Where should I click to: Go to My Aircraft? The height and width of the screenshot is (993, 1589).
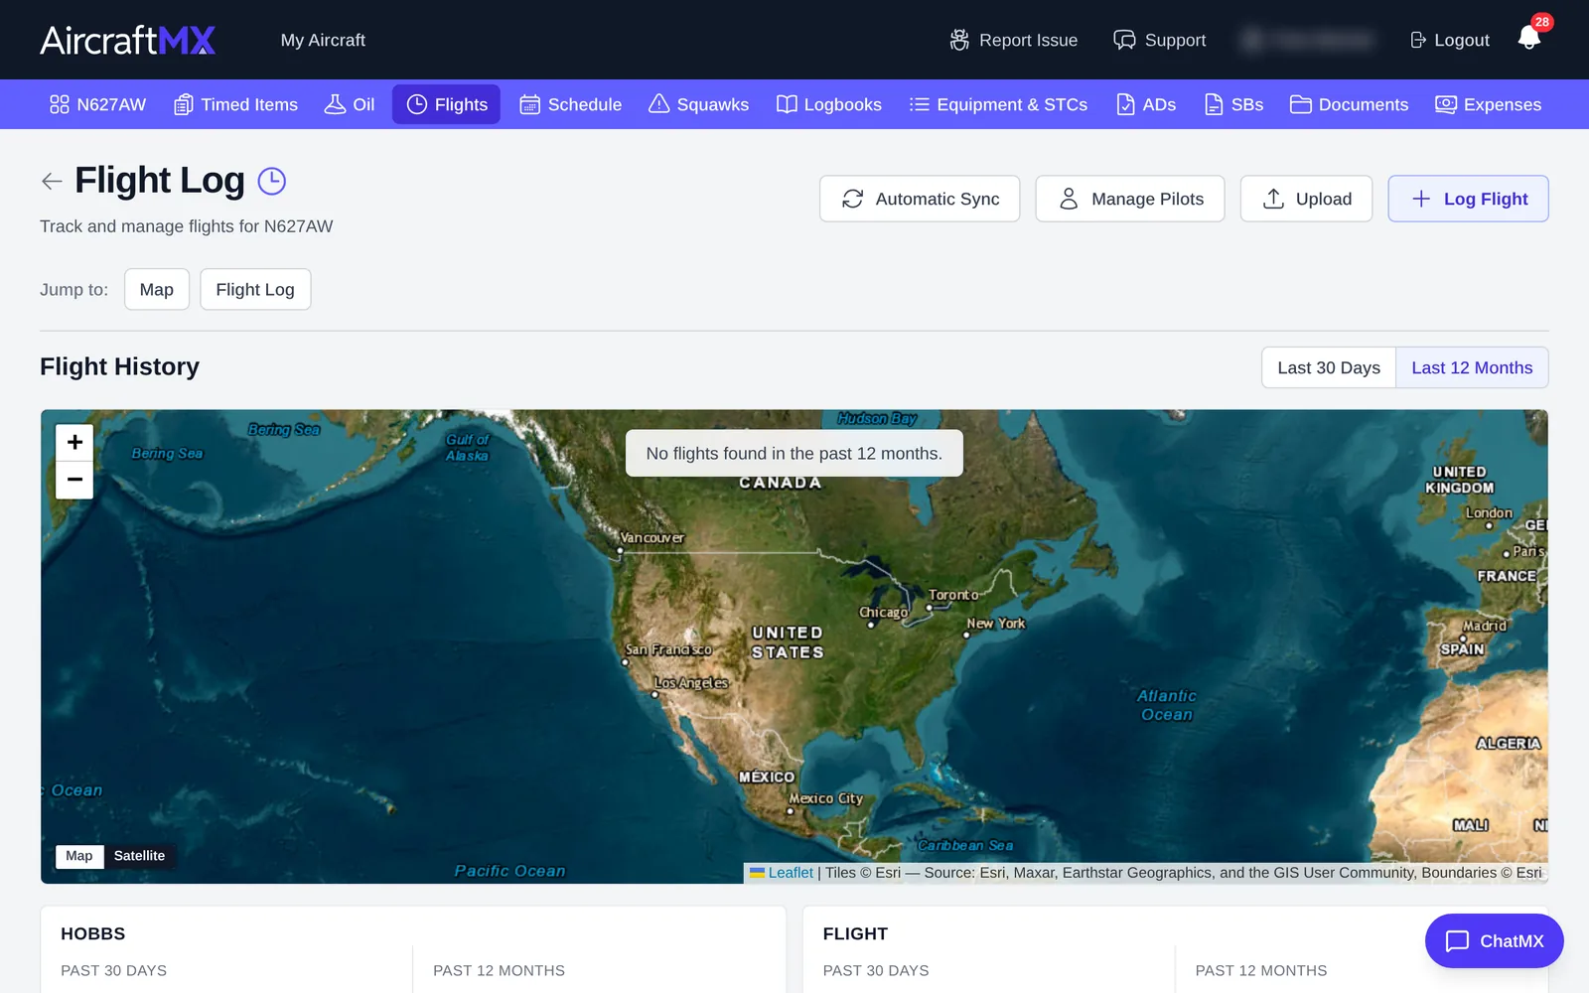coord(323,40)
